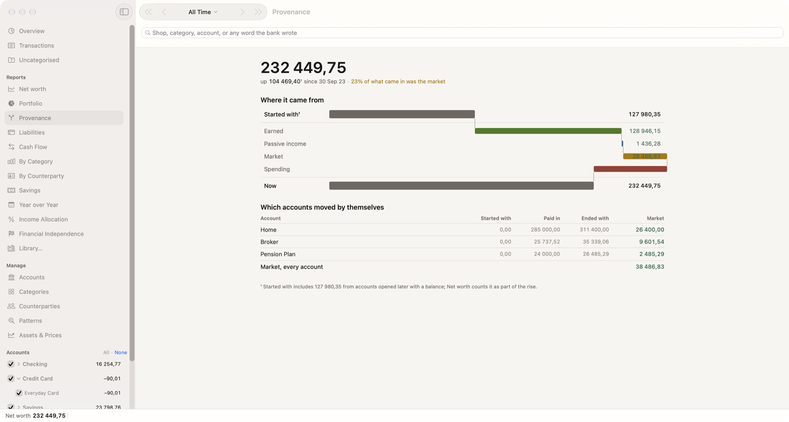Screen dimensions: 789x422
Task: Click Home market value 26 400,00
Action: 649,229
